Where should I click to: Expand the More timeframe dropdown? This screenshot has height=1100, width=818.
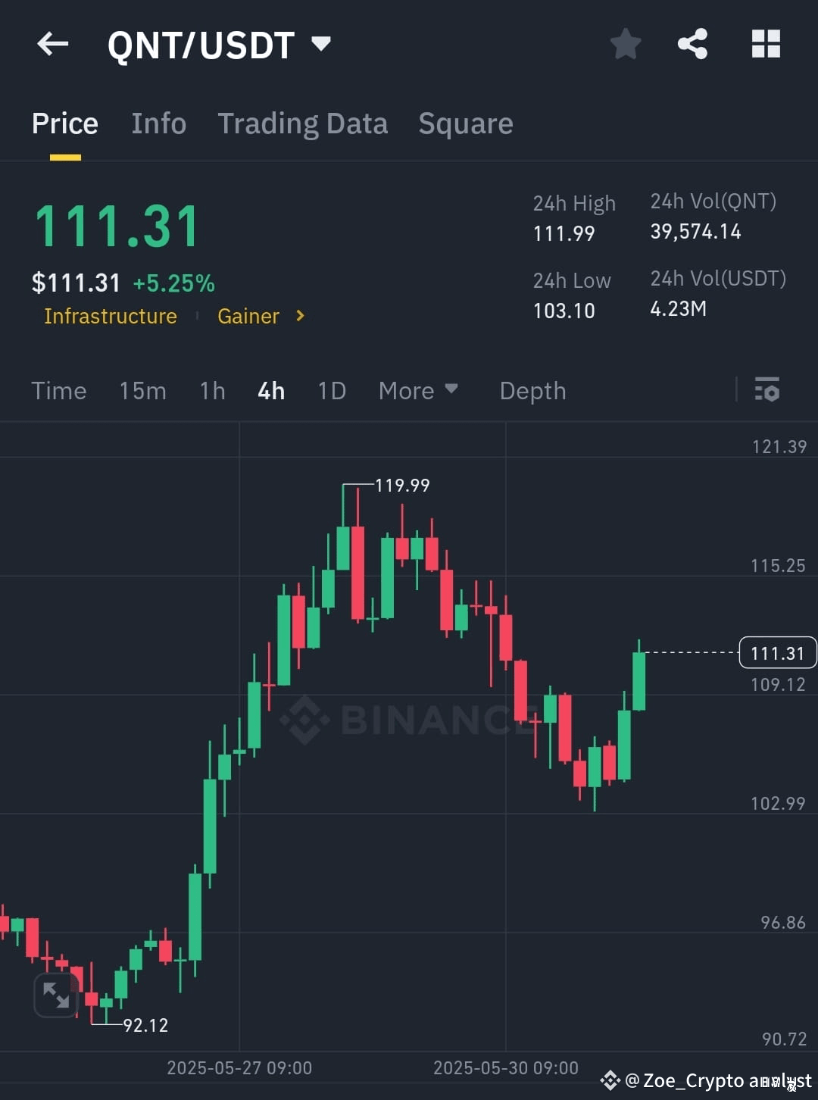point(418,390)
